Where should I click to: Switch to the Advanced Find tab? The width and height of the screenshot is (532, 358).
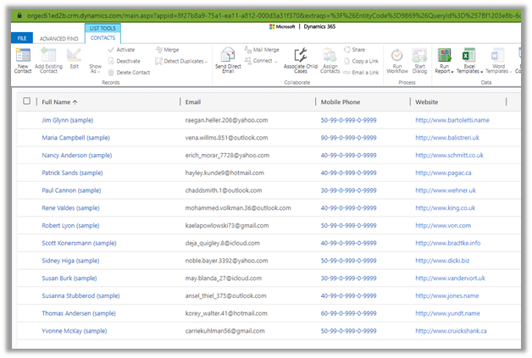point(58,38)
